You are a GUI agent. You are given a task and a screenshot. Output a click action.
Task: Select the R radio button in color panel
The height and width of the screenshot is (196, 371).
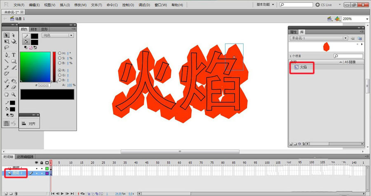point(60,70)
